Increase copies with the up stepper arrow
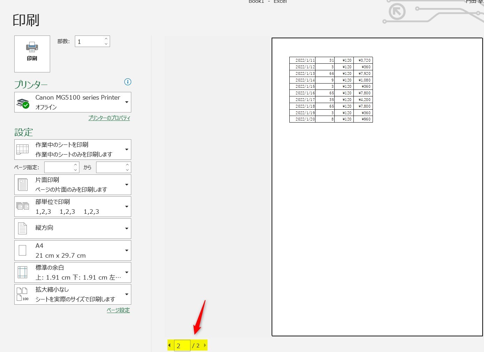Screen dimensions: 484x352 click(x=106, y=39)
